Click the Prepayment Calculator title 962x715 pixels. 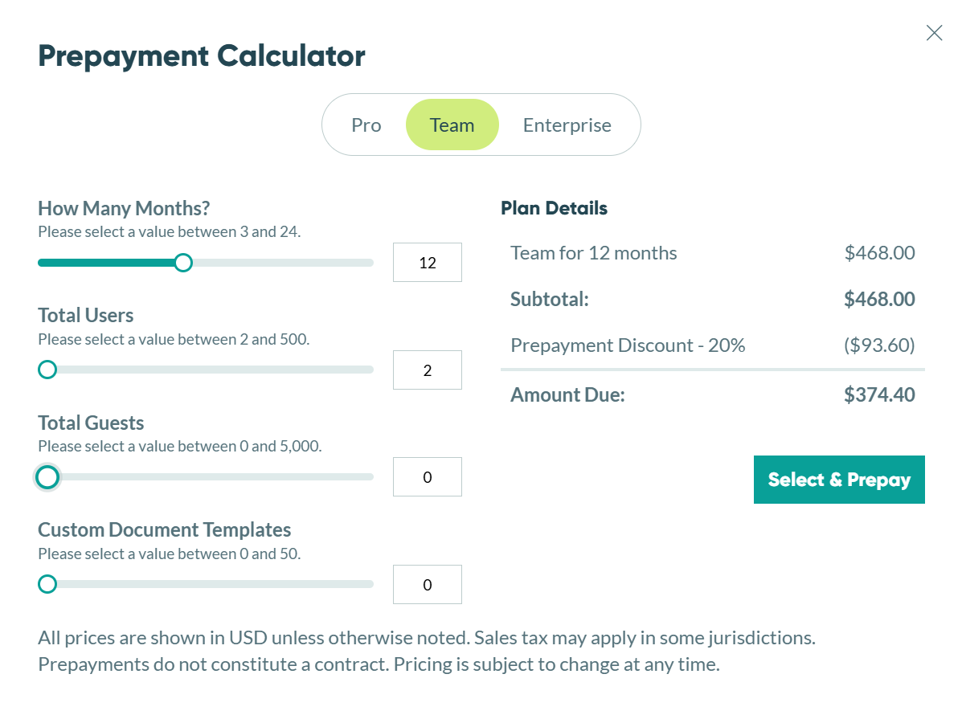(x=201, y=55)
